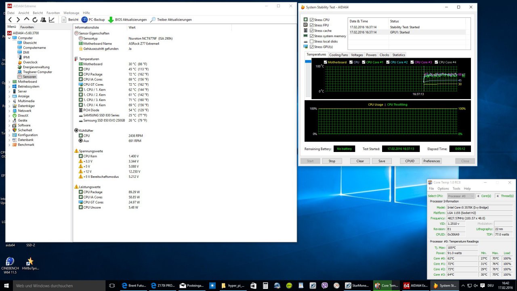517x291 pixels.
Task: Go up one level with the toolbar up arrow
Action: (27, 19)
